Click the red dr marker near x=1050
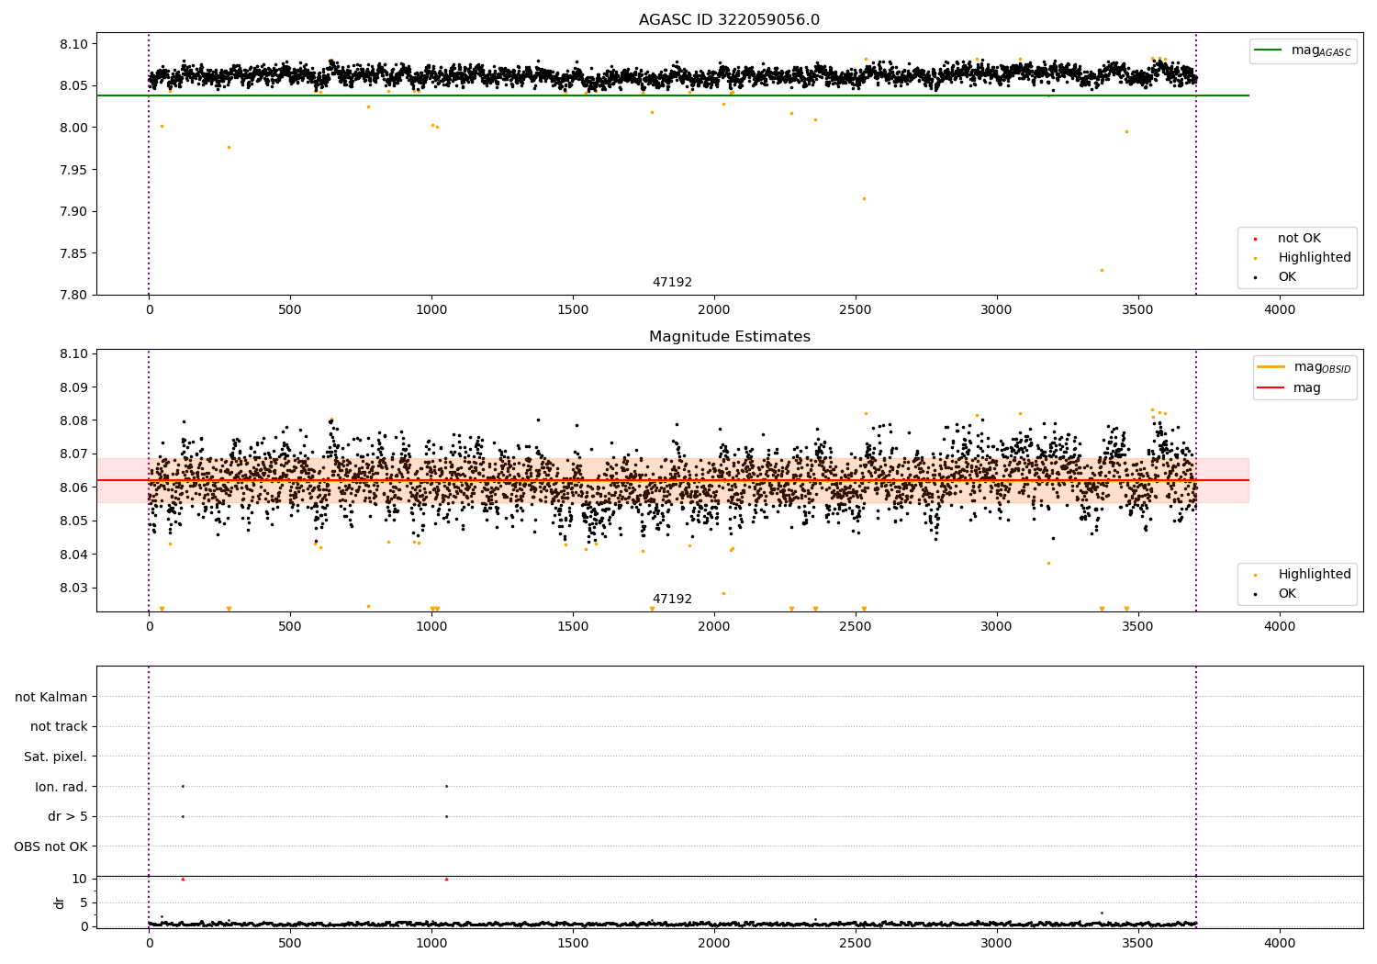 (x=446, y=879)
